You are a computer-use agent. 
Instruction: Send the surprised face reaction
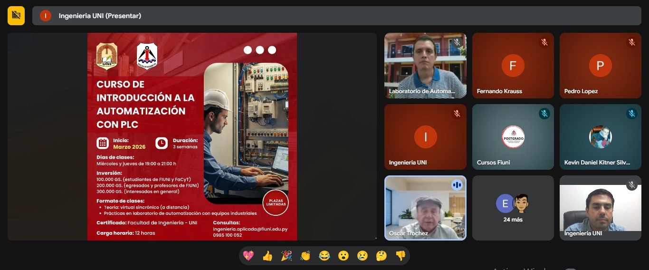click(344, 256)
